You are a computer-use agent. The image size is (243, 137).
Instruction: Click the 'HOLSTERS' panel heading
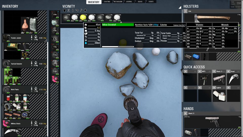(191, 6)
